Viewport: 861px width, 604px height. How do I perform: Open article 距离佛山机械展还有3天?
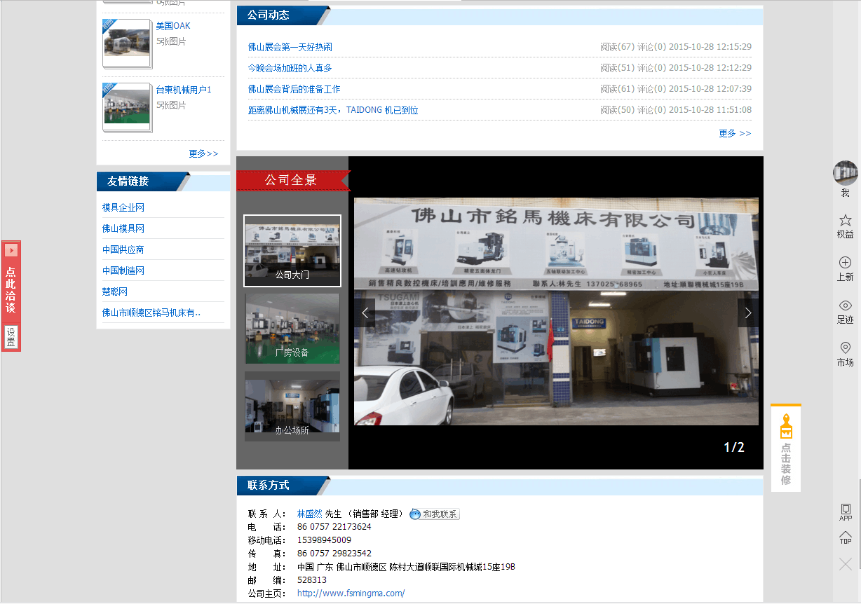tap(333, 110)
